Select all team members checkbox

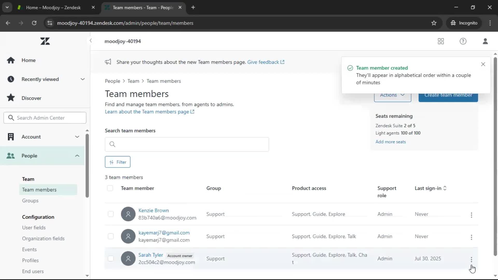pyautogui.click(x=110, y=188)
